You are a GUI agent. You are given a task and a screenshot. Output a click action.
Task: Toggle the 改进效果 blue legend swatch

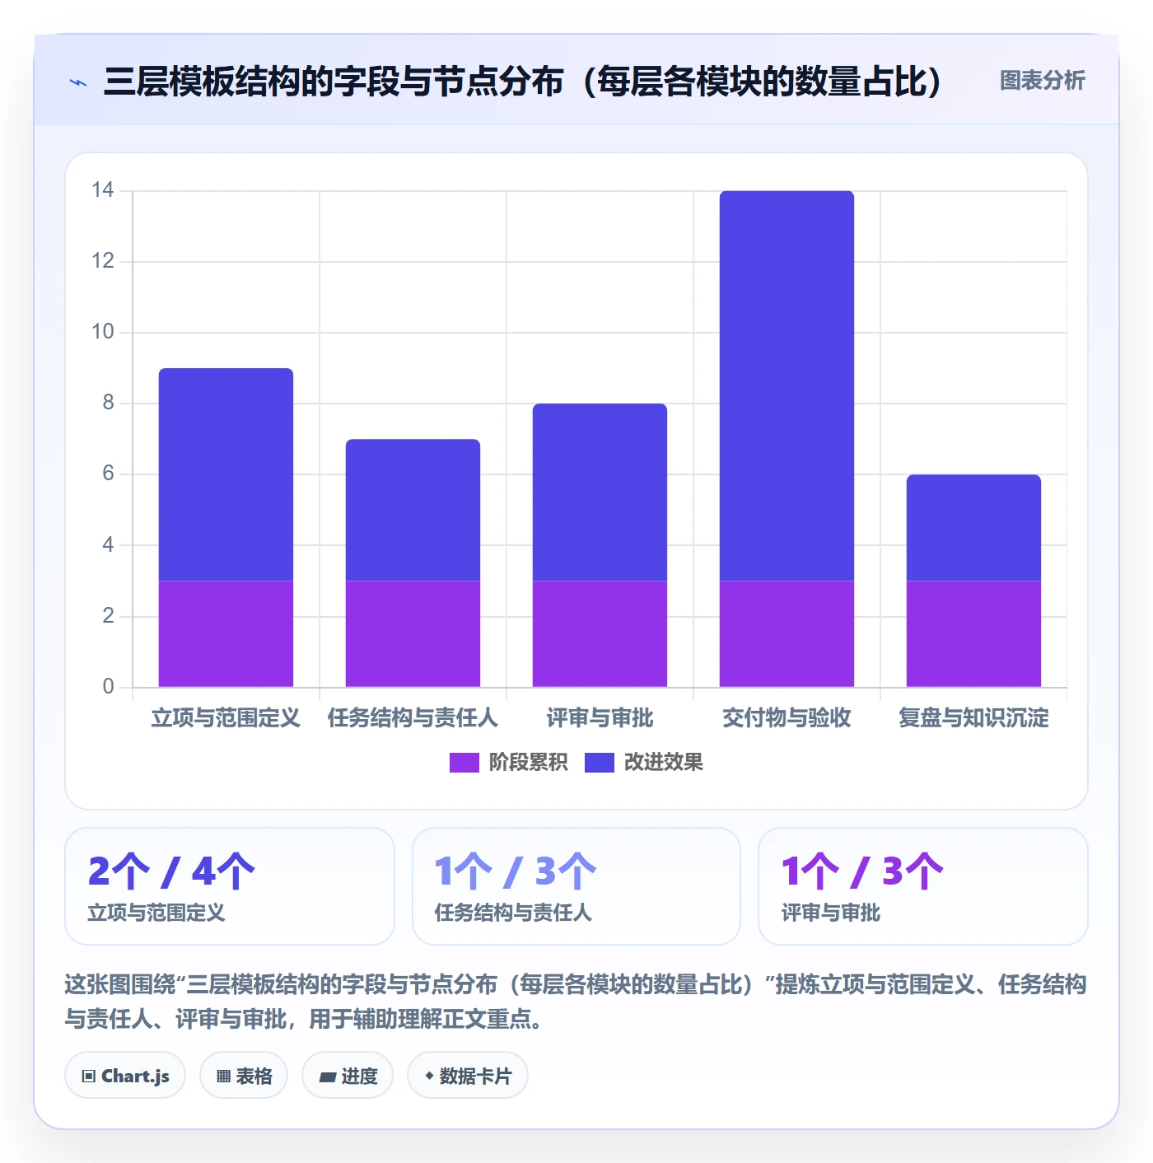tap(599, 763)
